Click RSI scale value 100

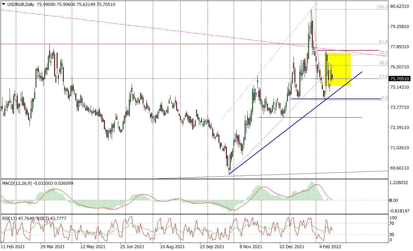click(x=393, y=218)
